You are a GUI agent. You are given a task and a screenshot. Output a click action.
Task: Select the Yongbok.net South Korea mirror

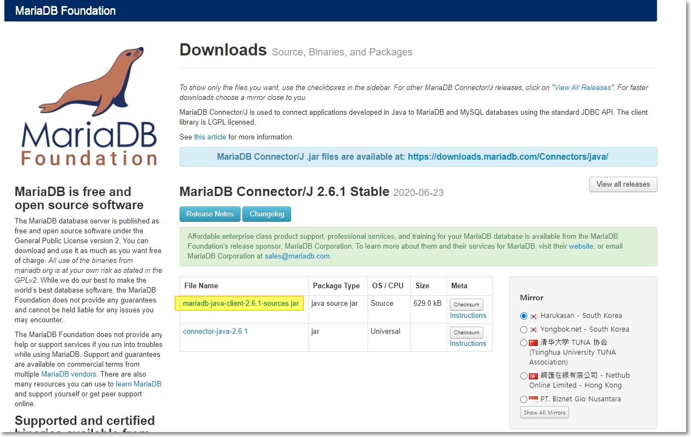coord(523,330)
